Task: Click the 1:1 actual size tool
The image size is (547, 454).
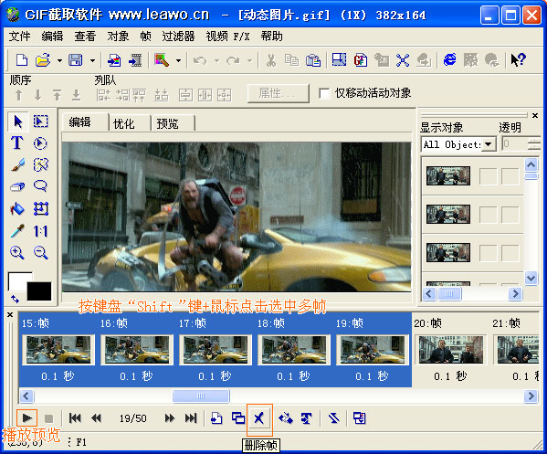Action: [40, 231]
